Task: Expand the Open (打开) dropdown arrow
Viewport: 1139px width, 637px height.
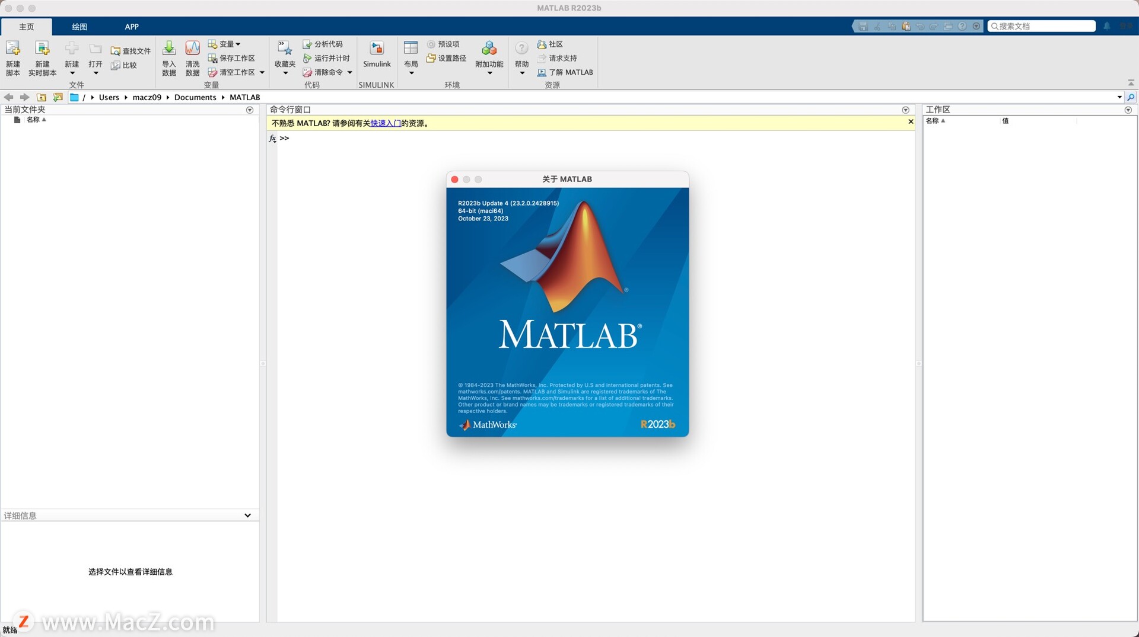Action: 96,73
